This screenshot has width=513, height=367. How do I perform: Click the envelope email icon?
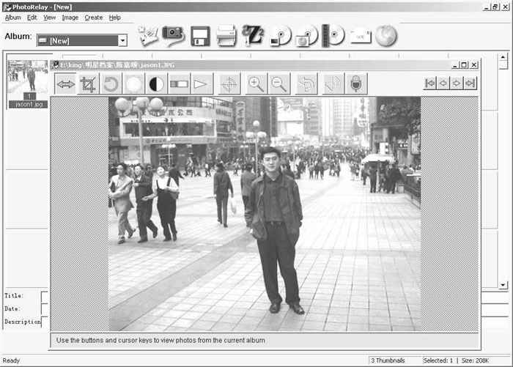coord(361,35)
